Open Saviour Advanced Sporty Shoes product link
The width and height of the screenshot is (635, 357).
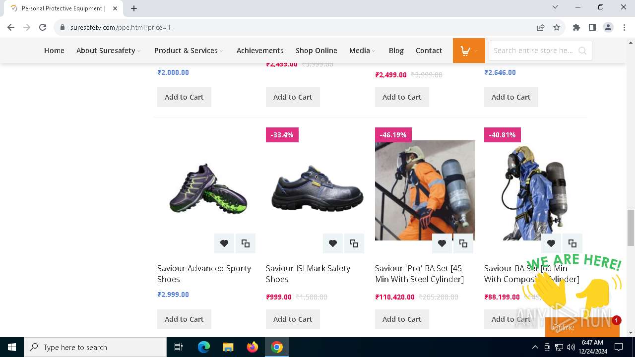tap(204, 273)
